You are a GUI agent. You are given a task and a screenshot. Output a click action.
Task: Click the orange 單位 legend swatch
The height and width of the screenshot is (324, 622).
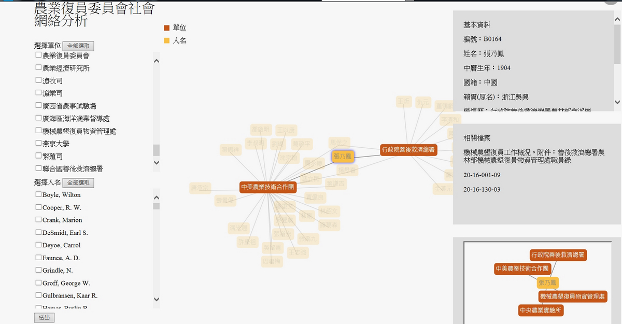click(x=166, y=28)
